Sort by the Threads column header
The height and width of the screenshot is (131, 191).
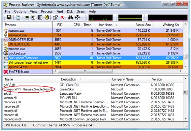click(89, 25)
